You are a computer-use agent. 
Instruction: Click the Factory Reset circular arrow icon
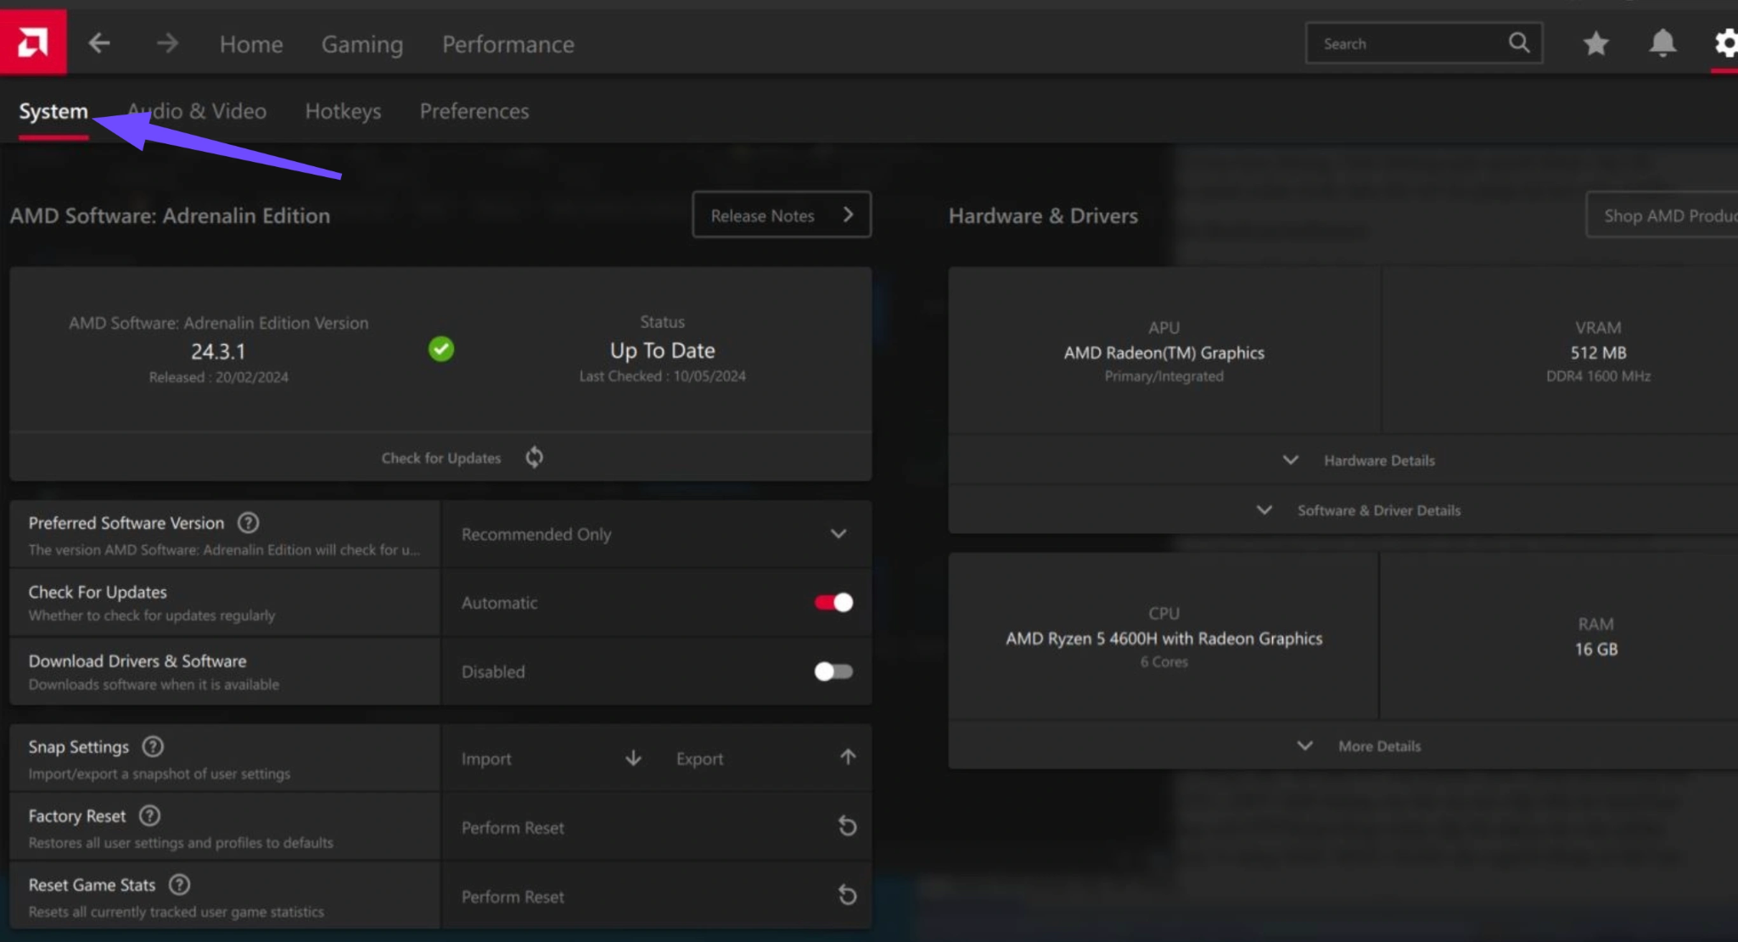click(847, 826)
